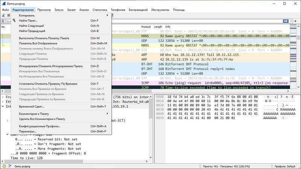Expand the Ethernet tree node
This screenshot has width=301, height=169.
coord(3,101)
